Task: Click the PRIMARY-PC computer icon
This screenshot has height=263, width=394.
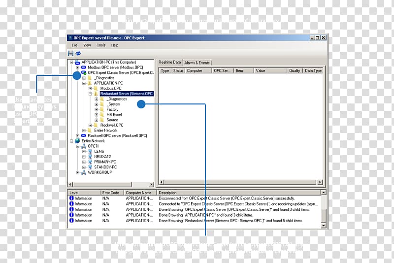Action: [90, 162]
